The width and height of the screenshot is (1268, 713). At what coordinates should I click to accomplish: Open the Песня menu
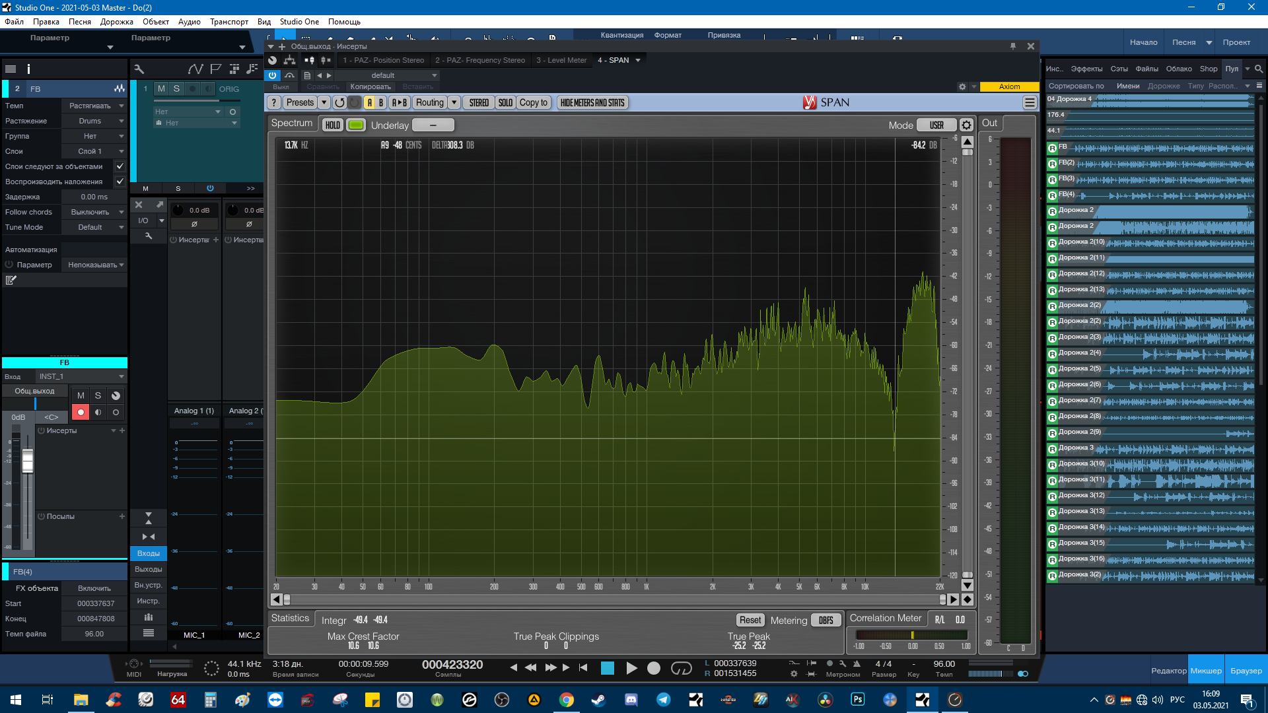point(79,22)
